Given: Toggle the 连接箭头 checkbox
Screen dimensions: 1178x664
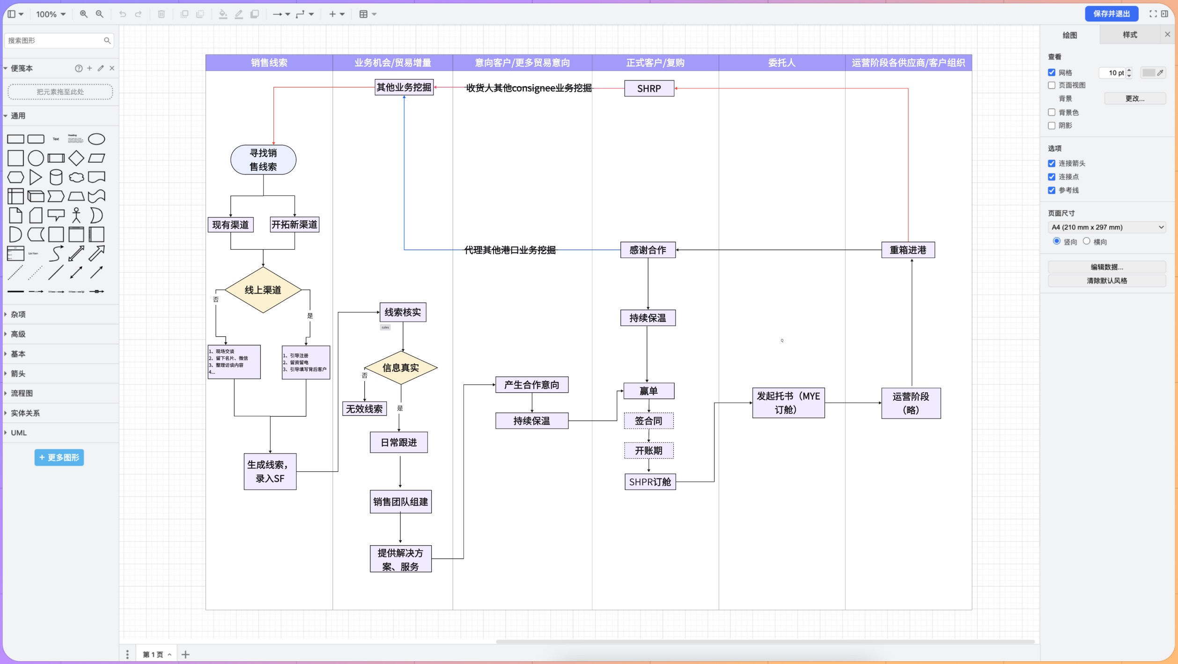Looking at the screenshot, I should pyautogui.click(x=1052, y=163).
